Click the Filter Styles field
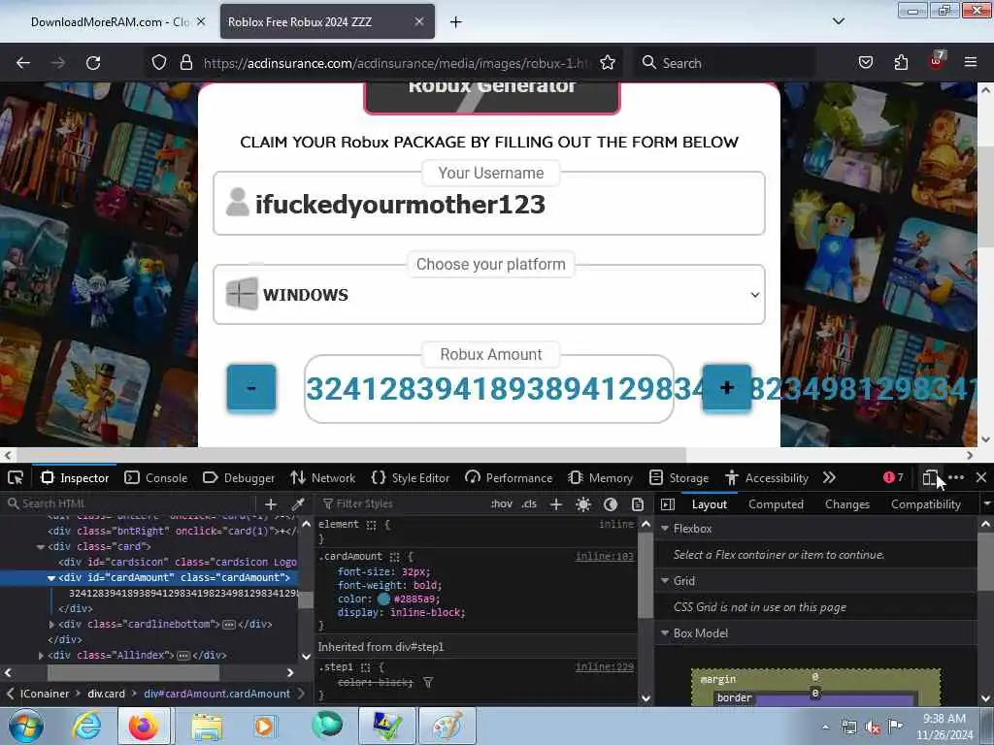 click(402, 503)
